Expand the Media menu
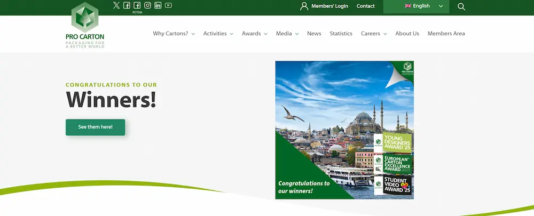 287,34
